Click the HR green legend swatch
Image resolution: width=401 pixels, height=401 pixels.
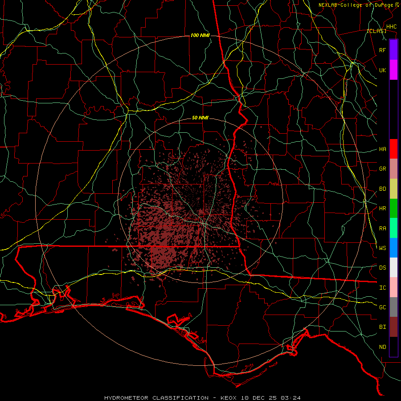click(393, 209)
